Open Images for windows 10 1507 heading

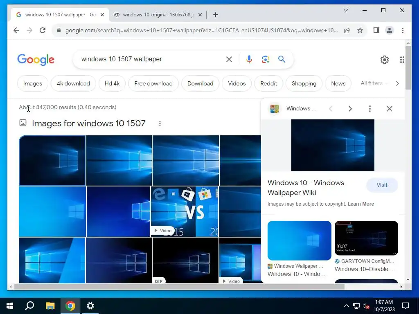(x=89, y=123)
